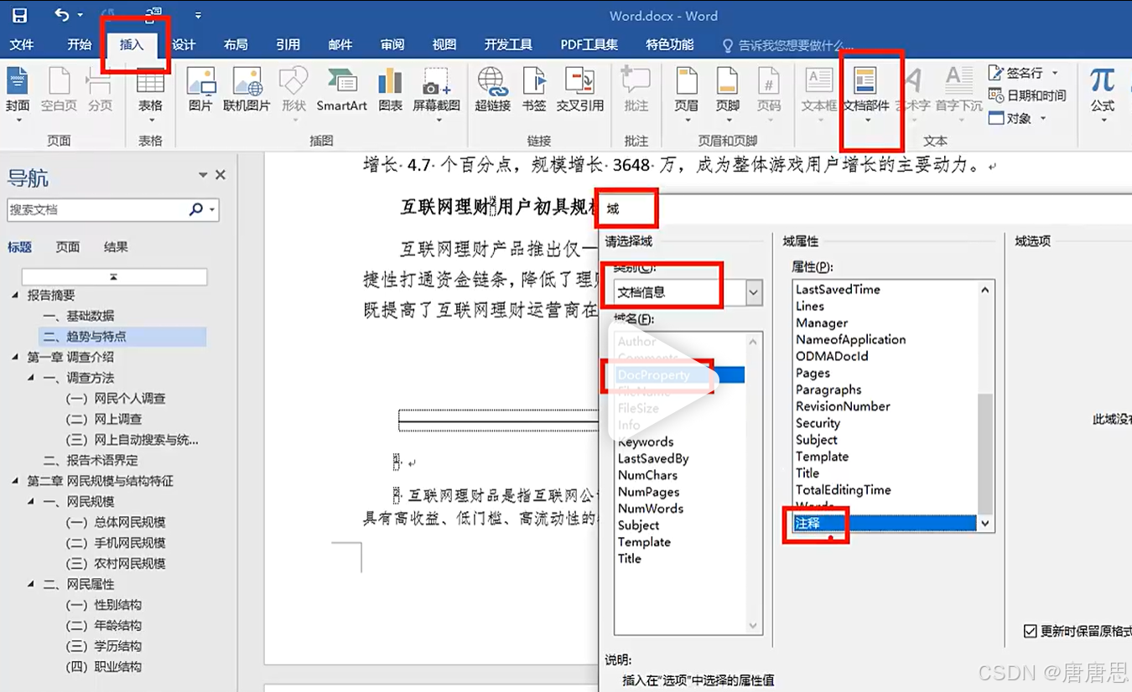The width and height of the screenshot is (1132, 692).
Task: Select 注释 in the property list
Action: click(x=885, y=523)
